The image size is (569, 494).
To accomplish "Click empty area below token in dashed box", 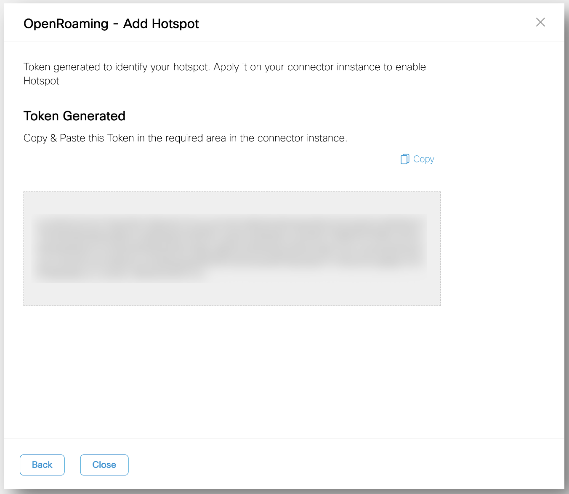I will click(231, 293).
